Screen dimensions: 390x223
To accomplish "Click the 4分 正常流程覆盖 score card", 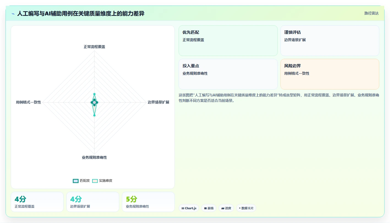I will click(x=37, y=202).
